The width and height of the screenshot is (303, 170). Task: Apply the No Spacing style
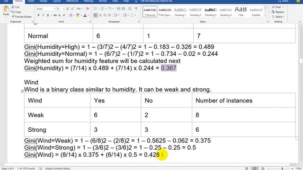[x=165, y=12]
